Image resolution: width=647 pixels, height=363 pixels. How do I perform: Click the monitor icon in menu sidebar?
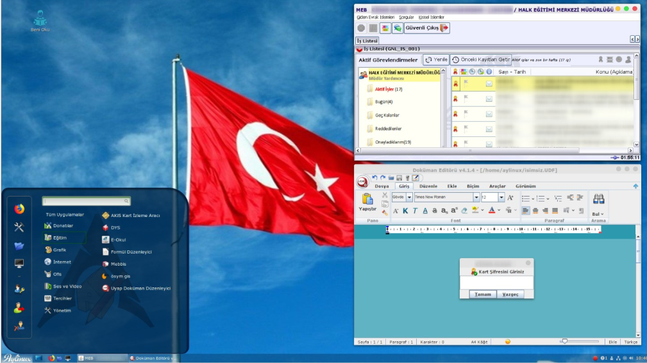(x=19, y=263)
